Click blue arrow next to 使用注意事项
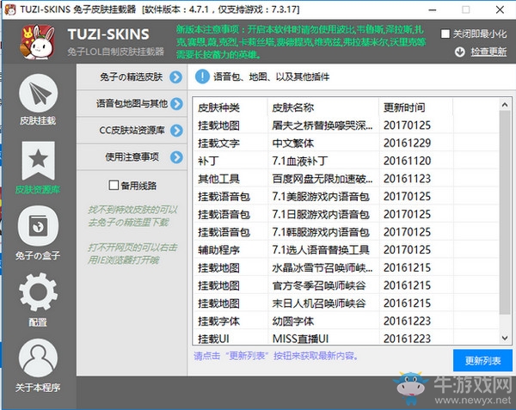516x410 pixels. click(176, 157)
